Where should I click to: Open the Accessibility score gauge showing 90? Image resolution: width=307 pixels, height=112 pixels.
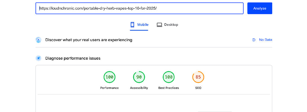click(139, 77)
